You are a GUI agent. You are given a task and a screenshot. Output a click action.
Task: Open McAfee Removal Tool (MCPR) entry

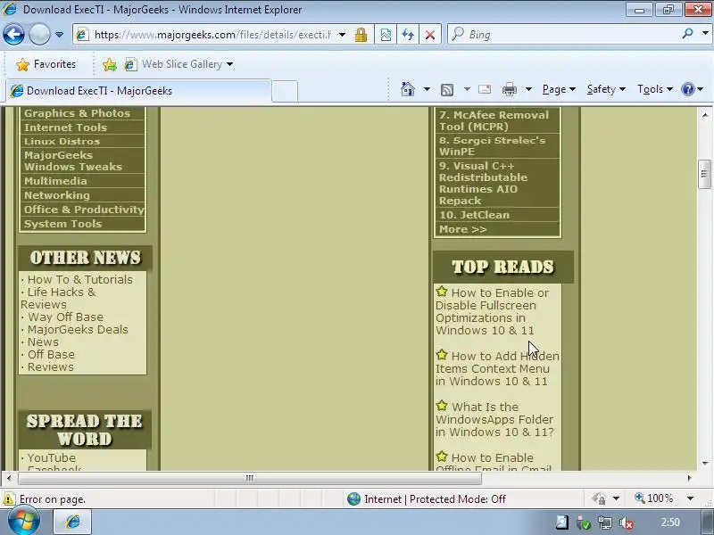[494, 121]
